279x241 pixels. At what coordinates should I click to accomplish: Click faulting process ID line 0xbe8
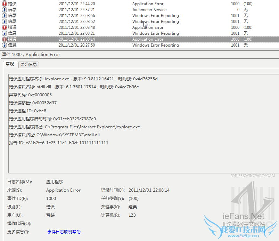coord(27,111)
